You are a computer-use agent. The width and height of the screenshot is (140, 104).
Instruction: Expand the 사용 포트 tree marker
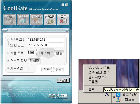point(8,53)
